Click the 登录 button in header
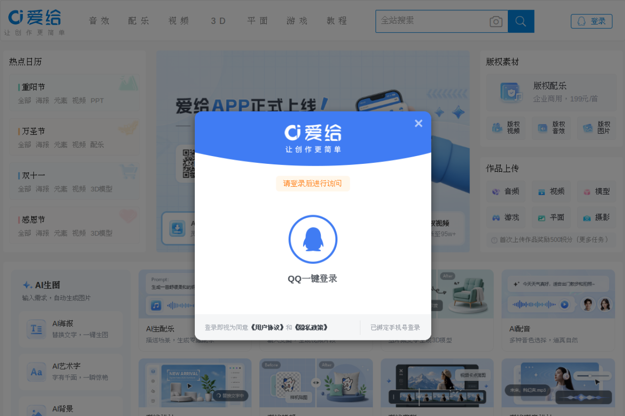The image size is (625, 416). [591, 21]
